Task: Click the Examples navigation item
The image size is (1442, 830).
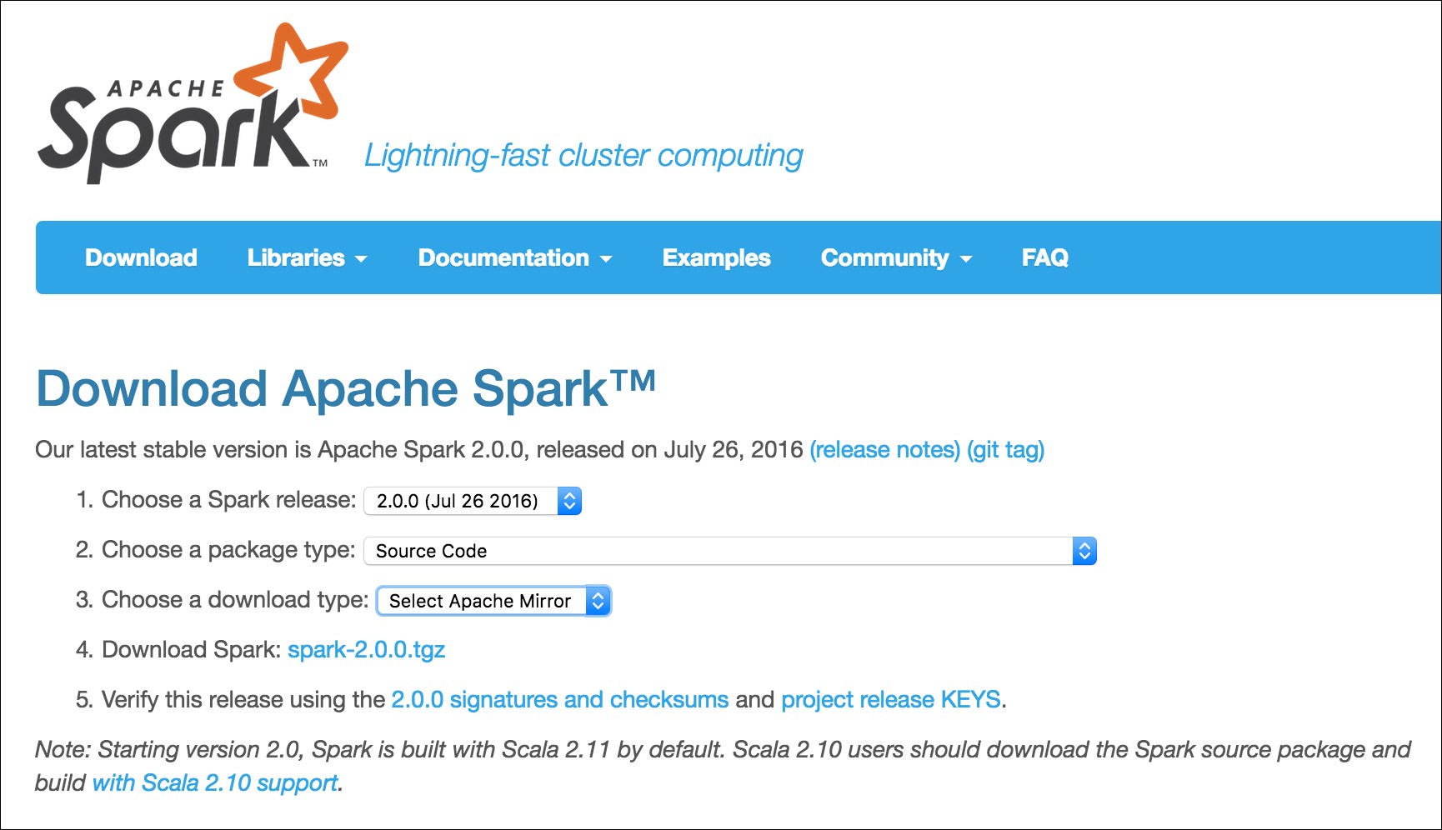Action: click(715, 257)
